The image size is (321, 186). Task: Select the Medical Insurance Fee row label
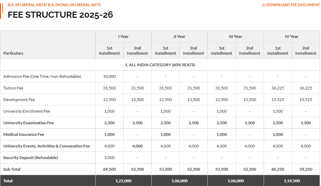(24, 134)
